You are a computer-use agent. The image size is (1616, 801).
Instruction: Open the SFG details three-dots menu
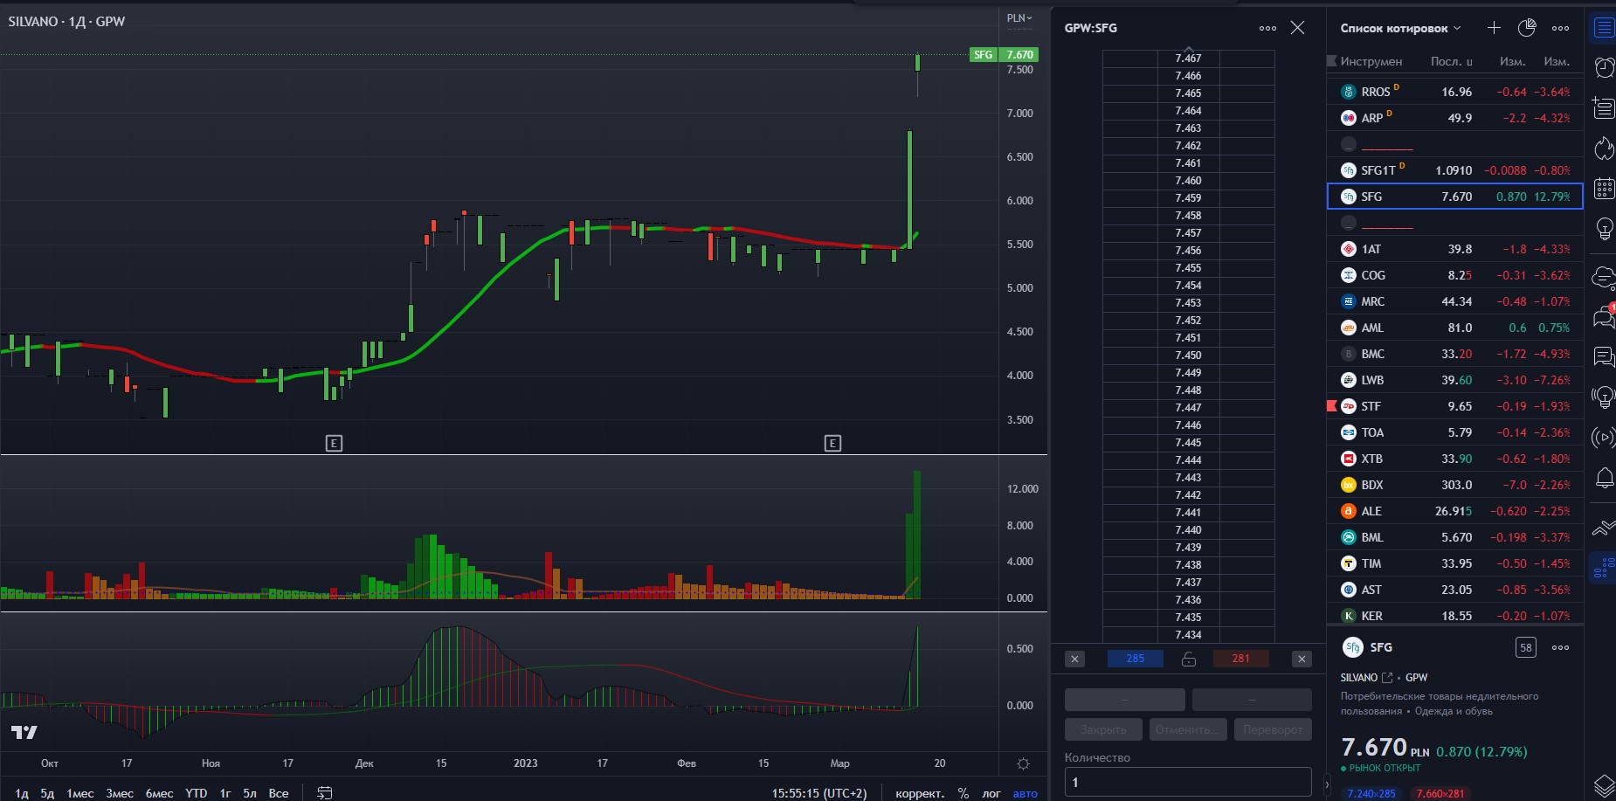tap(1560, 647)
